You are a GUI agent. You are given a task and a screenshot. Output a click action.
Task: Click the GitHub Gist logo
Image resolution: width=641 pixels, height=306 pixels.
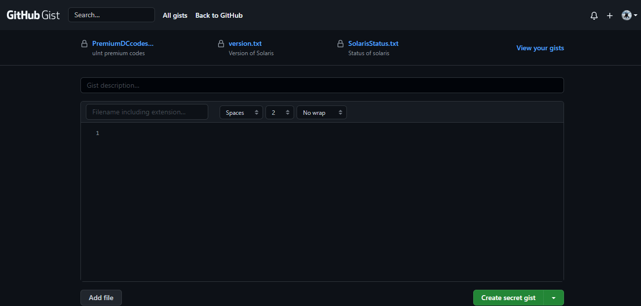(x=33, y=15)
